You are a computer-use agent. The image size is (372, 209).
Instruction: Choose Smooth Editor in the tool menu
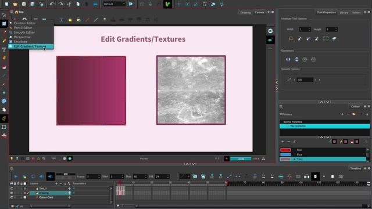24,33
